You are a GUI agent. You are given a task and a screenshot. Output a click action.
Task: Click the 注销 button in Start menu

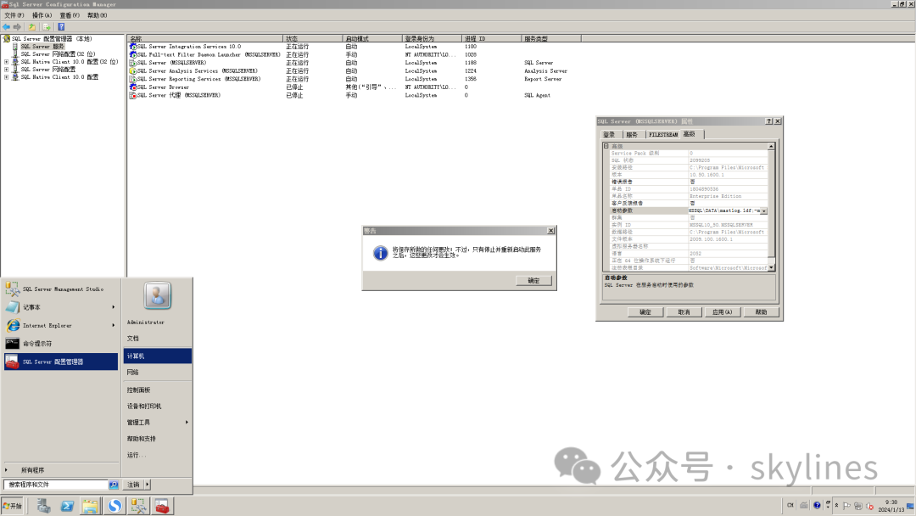pyautogui.click(x=134, y=485)
